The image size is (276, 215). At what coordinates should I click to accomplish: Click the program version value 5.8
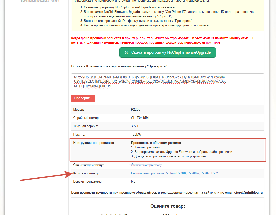pyautogui.click(x=133, y=181)
